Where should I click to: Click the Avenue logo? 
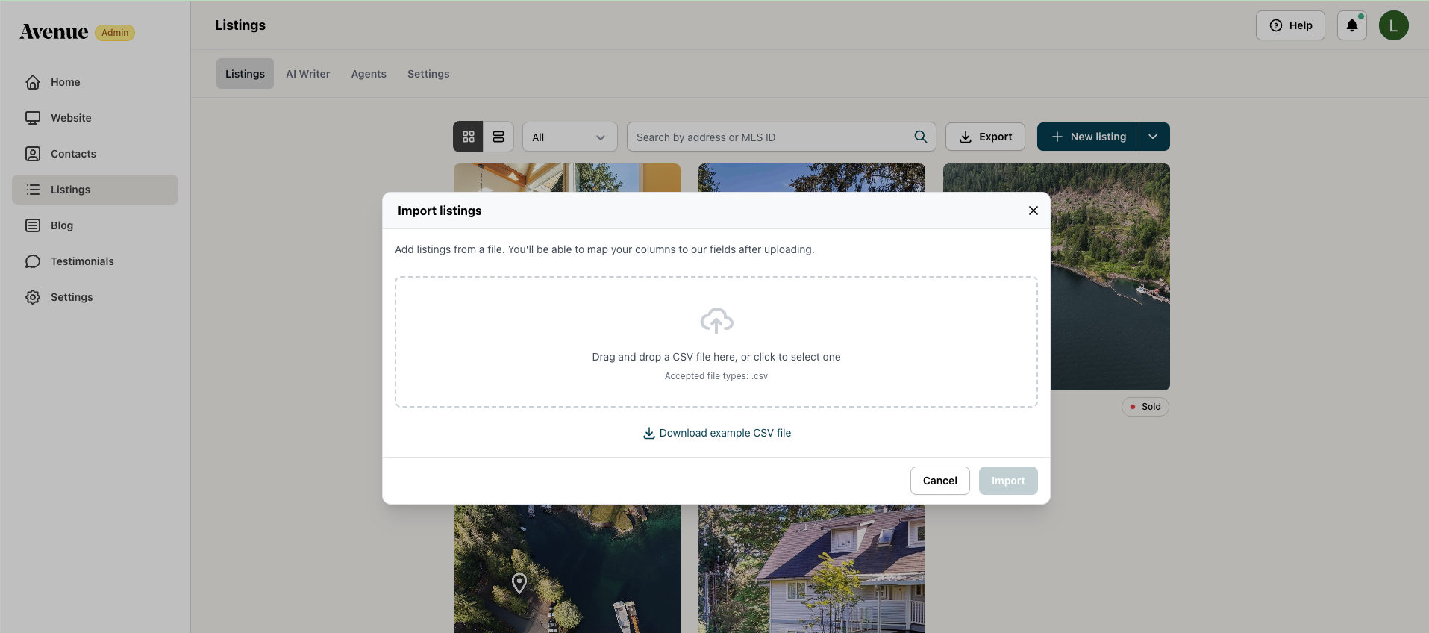coord(54,32)
